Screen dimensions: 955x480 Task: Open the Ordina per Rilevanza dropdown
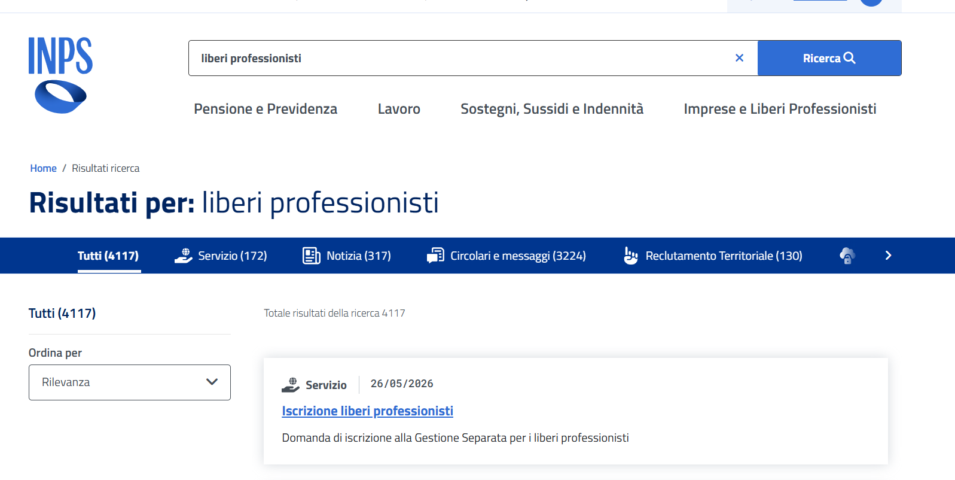click(130, 382)
